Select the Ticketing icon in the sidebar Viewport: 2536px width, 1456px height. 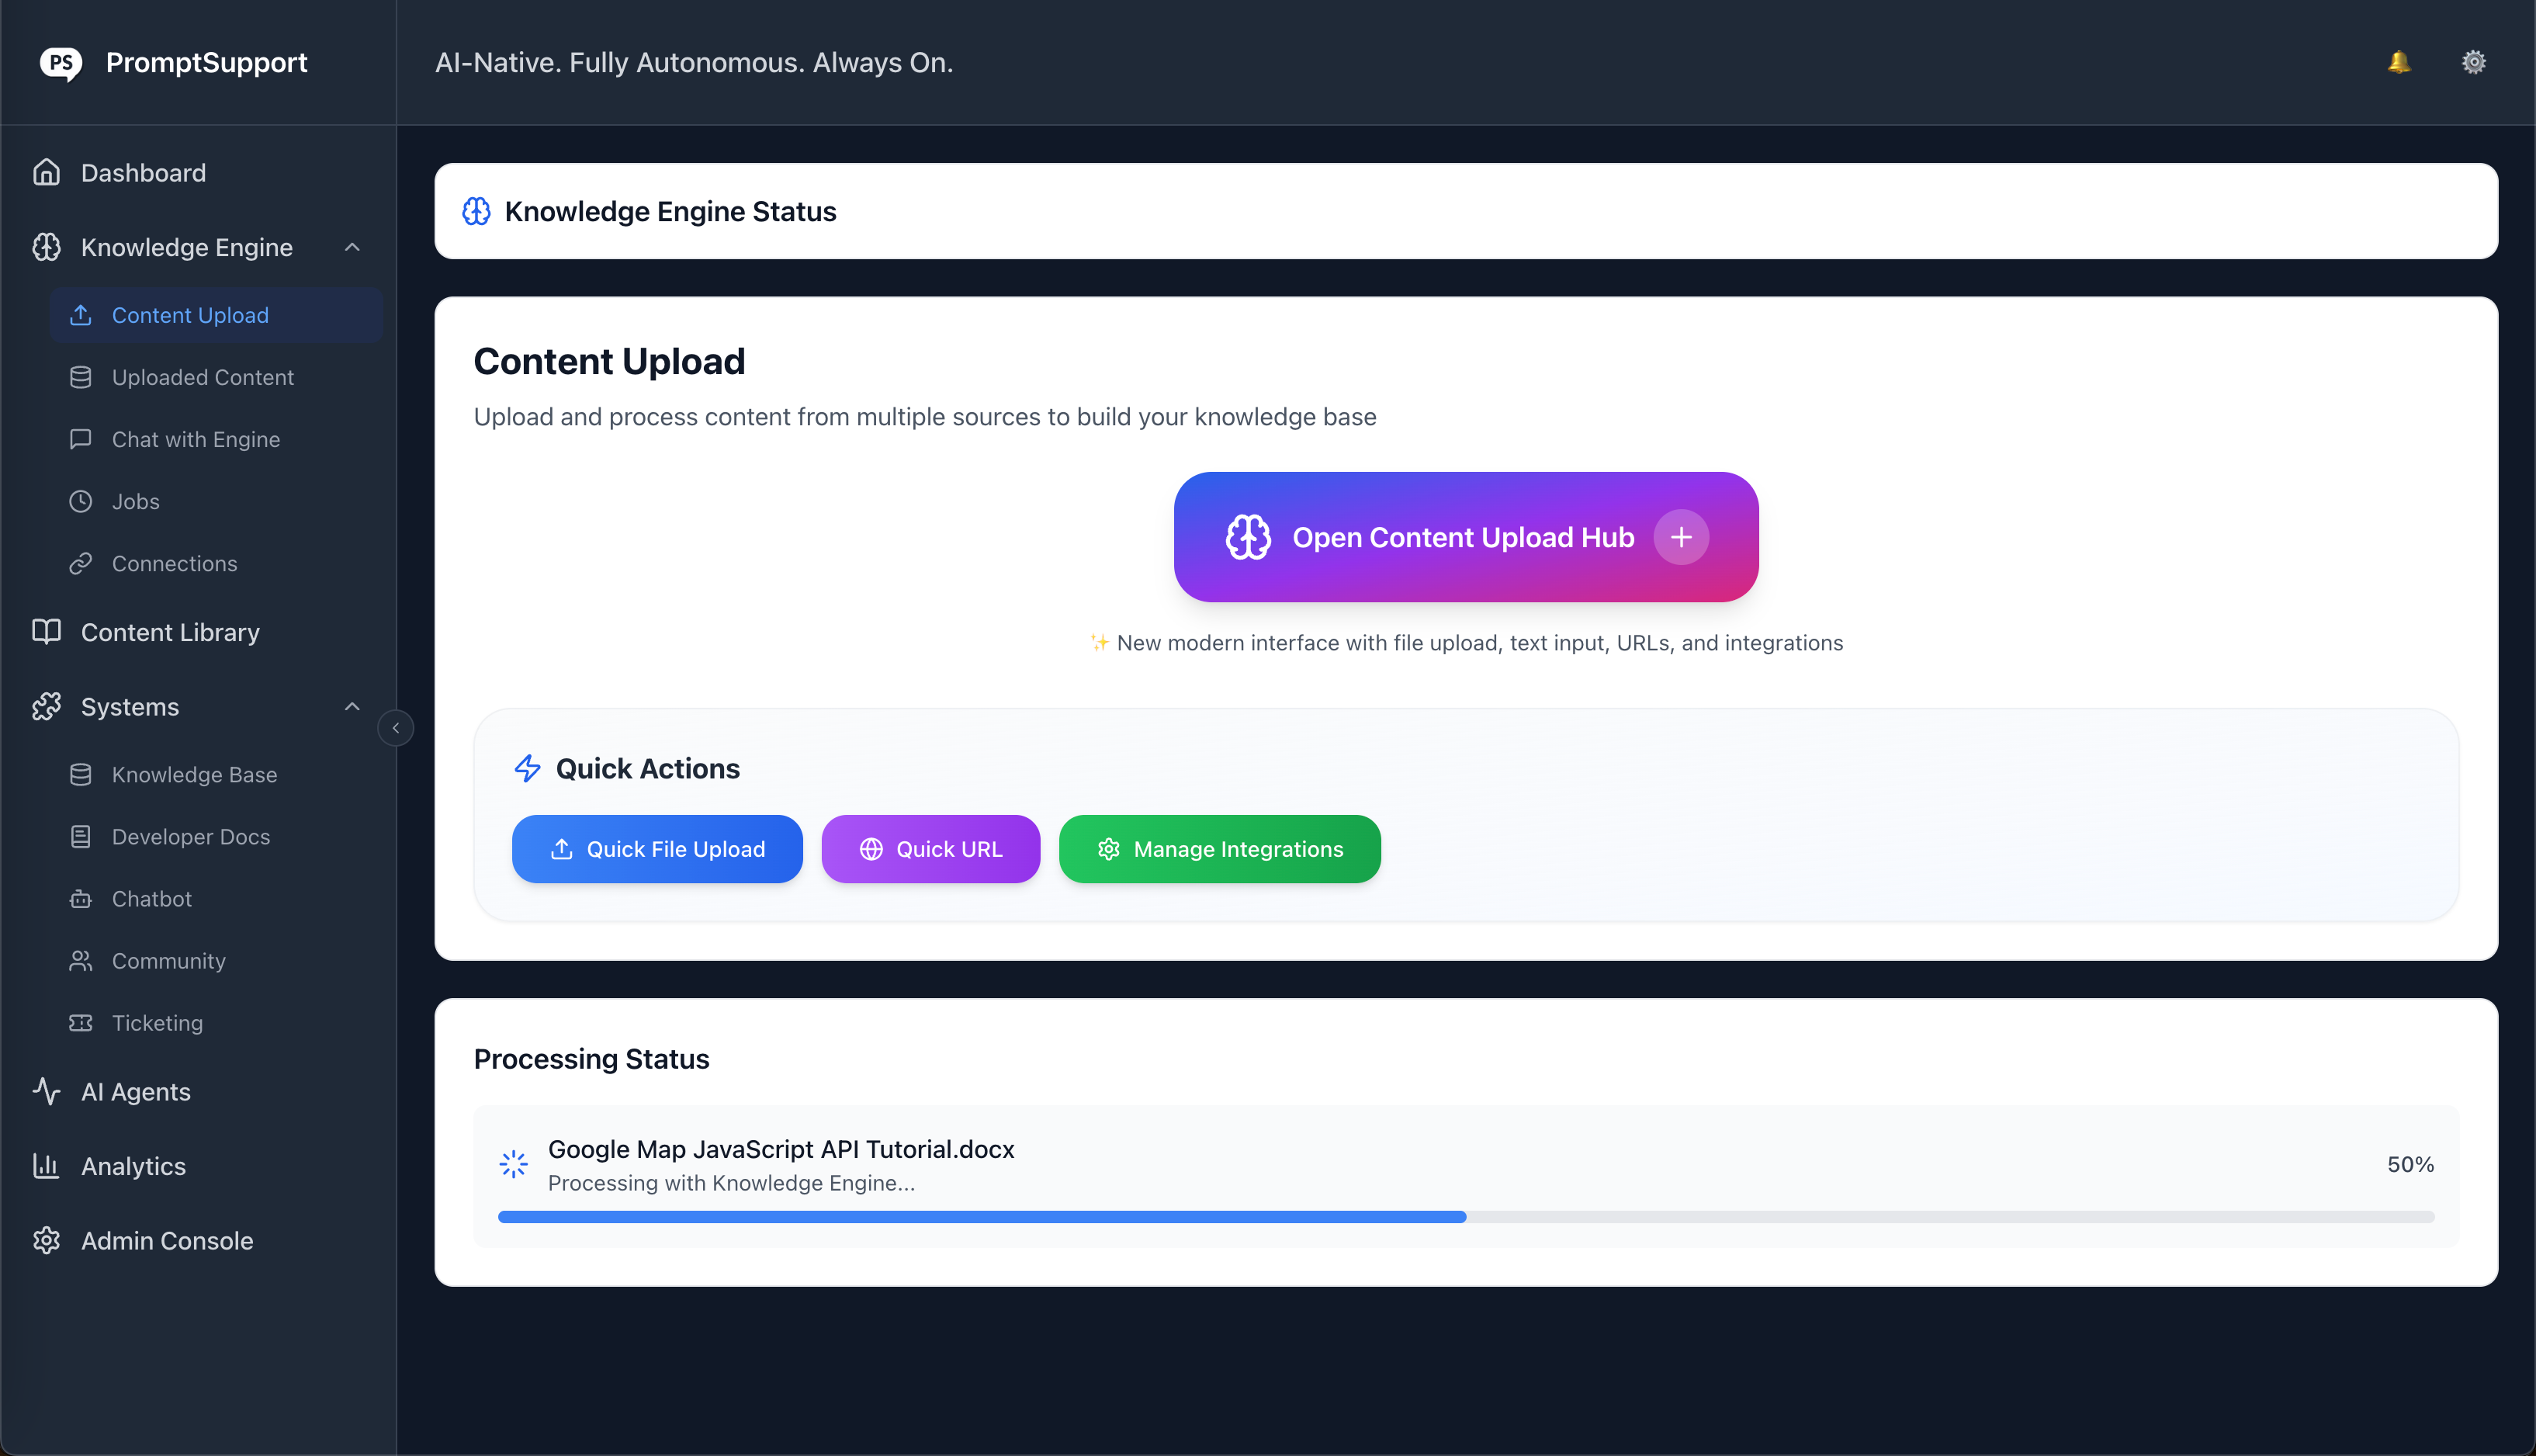click(x=81, y=1022)
